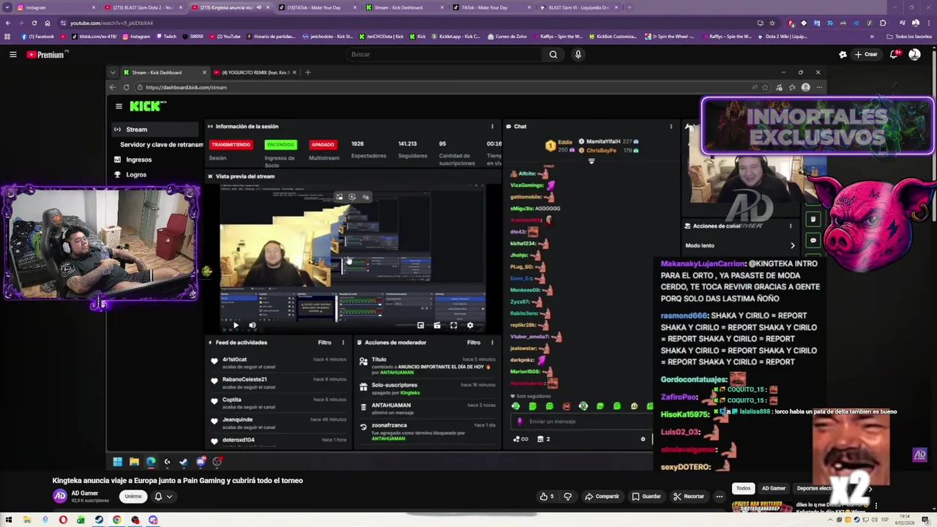Click Compartir share button
Screen dimensions: 937x527
click(x=602, y=496)
